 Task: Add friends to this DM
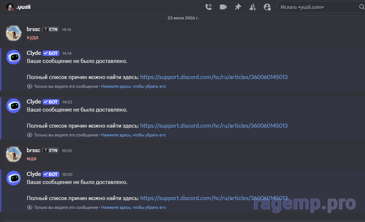click(x=252, y=7)
